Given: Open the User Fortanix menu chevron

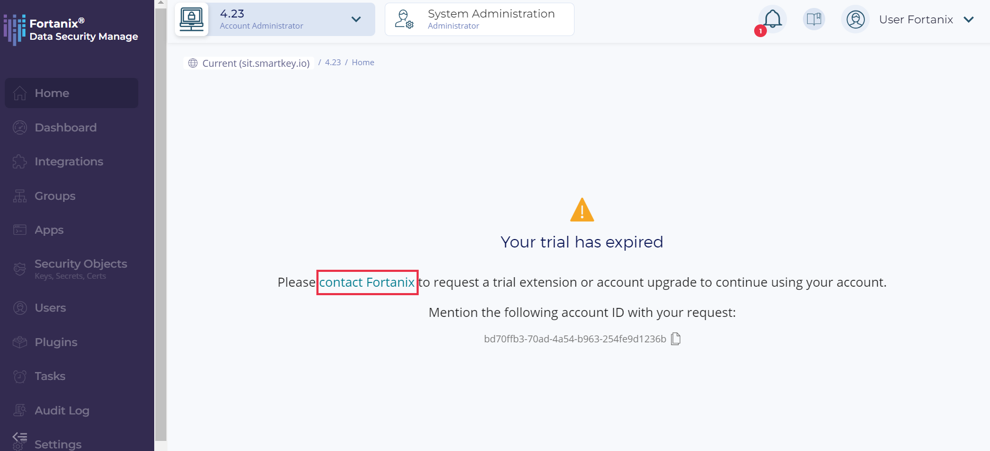Looking at the screenshot, I should [x=969, y=20].
